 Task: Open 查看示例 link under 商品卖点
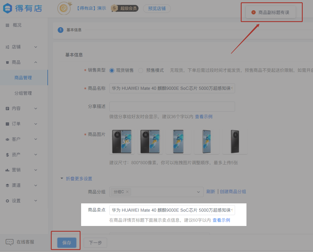coord(221,220)
